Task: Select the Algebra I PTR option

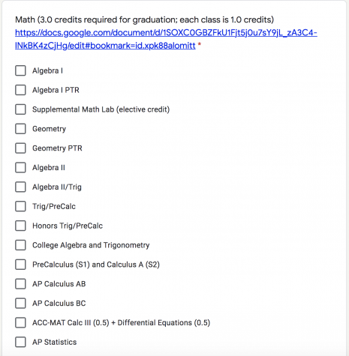Action: coord(20,90)
